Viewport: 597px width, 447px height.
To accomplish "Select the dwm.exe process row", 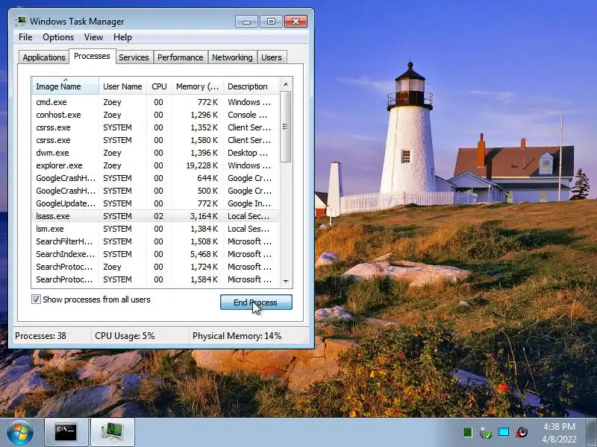I will 155,153.
